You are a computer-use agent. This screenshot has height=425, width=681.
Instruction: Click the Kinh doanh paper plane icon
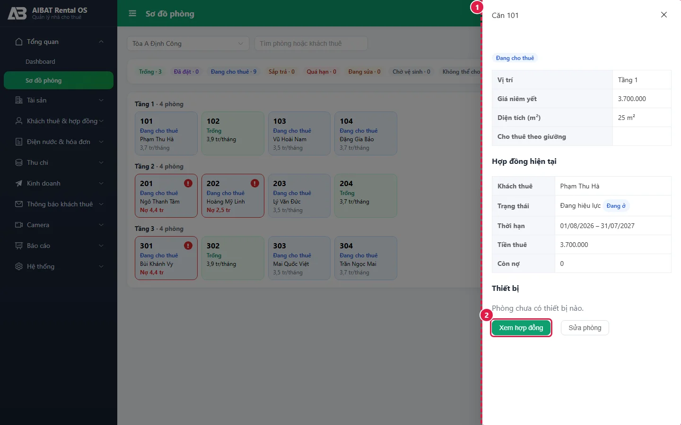pyautogui.click(x=19, y=183)
